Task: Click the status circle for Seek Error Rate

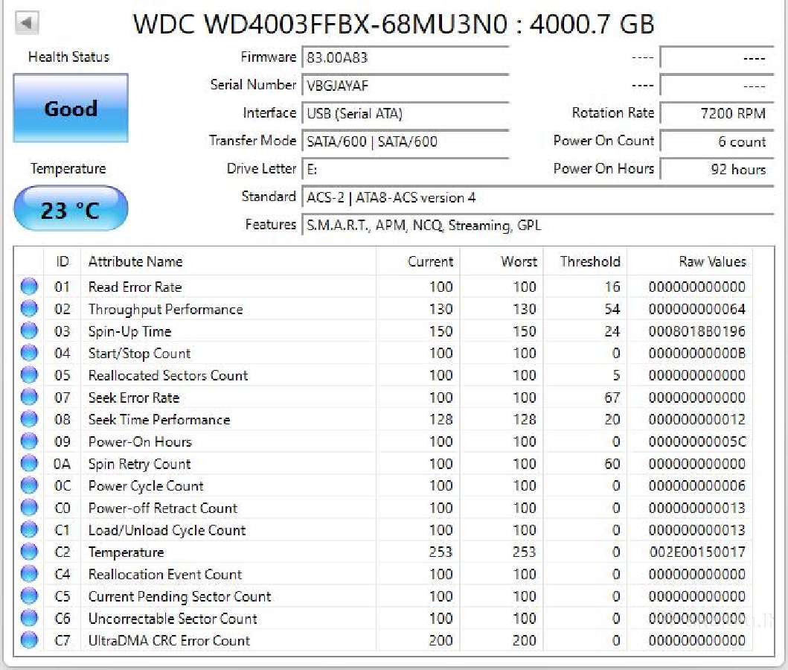Action: (x=29, y=397)
